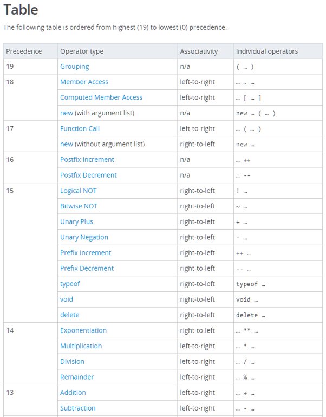Click the Computed Member Access link

click(101, 97)
